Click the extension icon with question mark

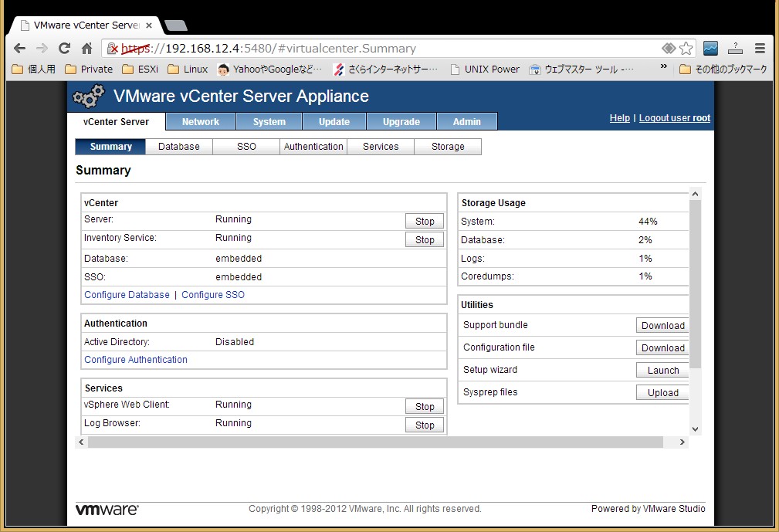tap(735, 48)
